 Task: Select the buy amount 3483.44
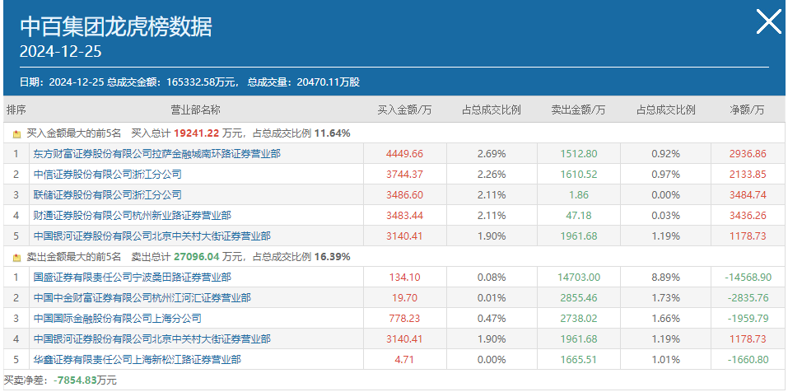[404, 216]
